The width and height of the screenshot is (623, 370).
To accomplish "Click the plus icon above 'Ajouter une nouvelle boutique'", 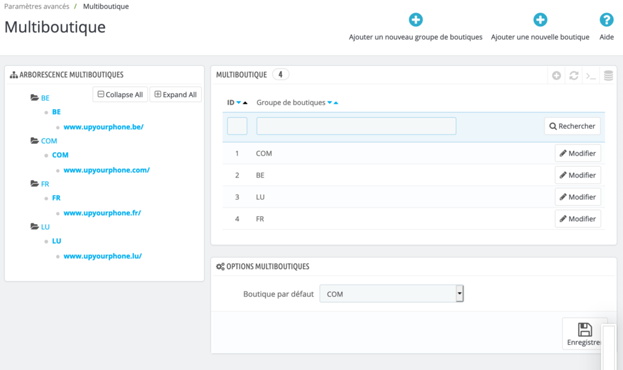I will pos(540,19).
